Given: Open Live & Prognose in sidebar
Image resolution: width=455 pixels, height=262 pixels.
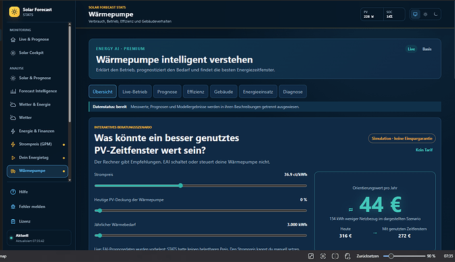Looking at the screenshot, I should [x=37, y=40].
